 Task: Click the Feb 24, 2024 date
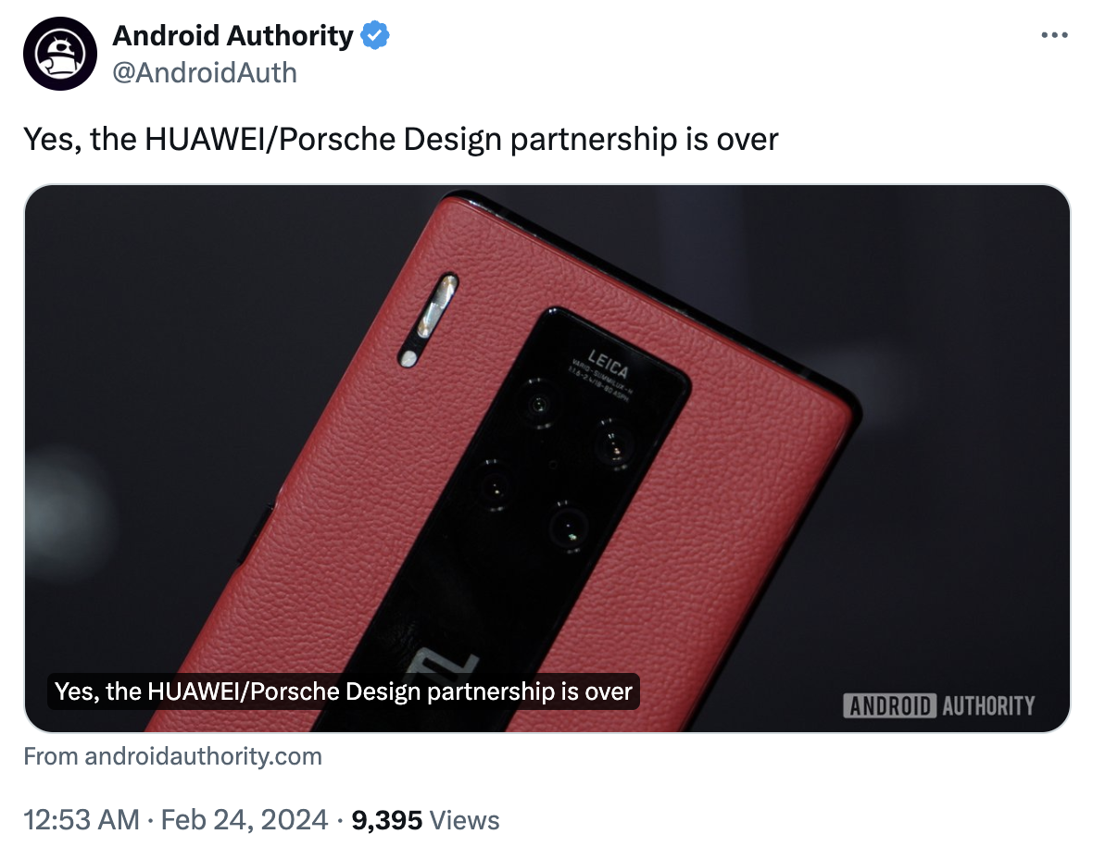pyautogui.click(x=244, y=820)
